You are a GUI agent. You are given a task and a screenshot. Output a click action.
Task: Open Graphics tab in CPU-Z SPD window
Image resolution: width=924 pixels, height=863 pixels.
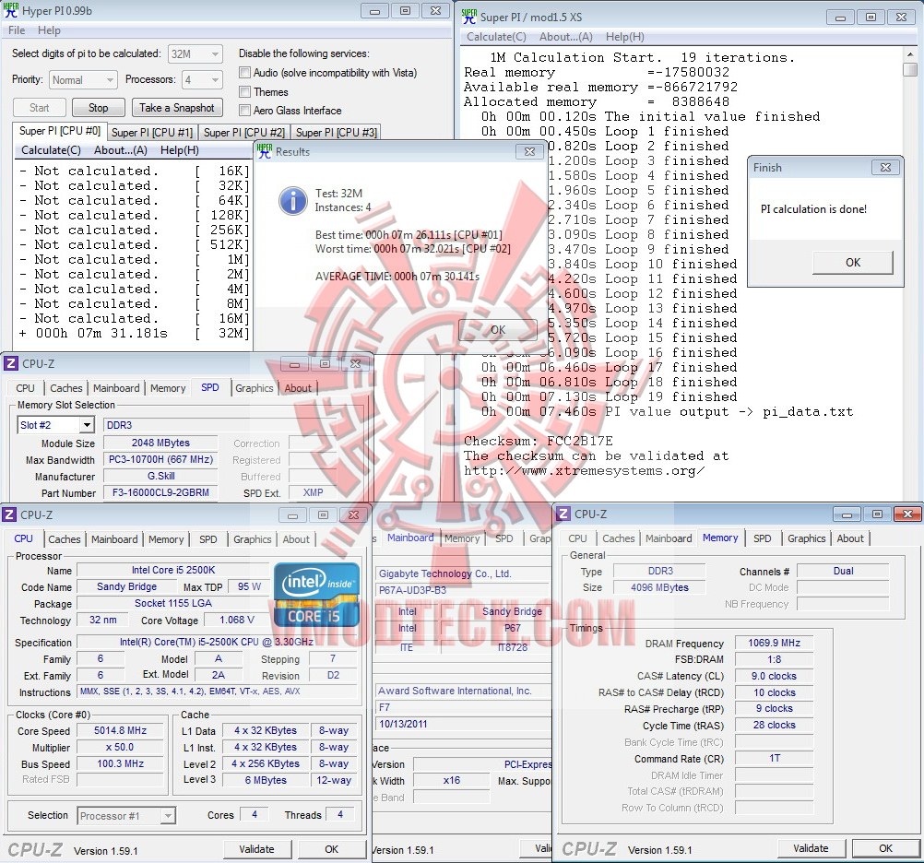254,388
